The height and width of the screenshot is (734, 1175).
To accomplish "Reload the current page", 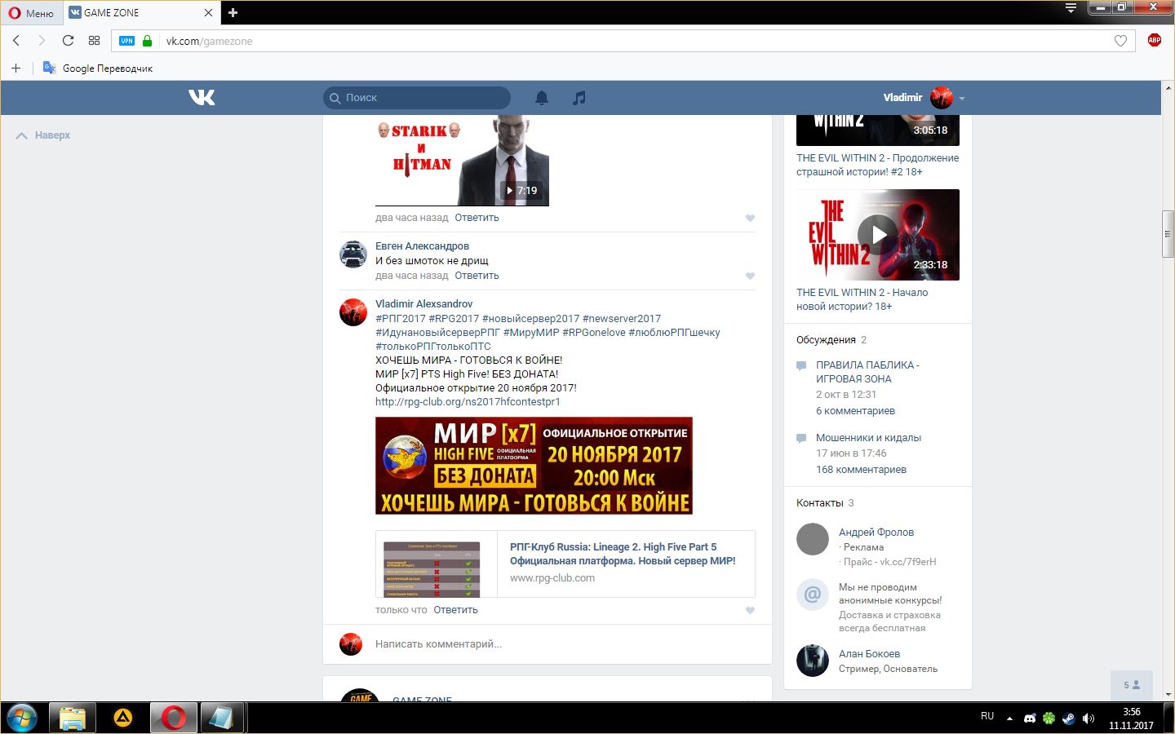I will (x=68, y=41).
